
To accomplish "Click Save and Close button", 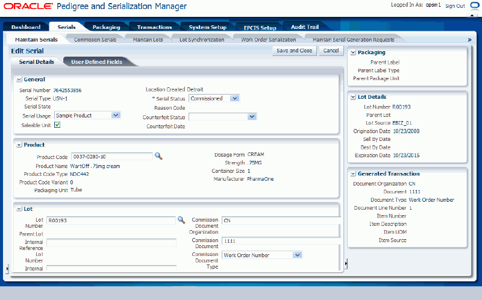I will coord(294,51).
